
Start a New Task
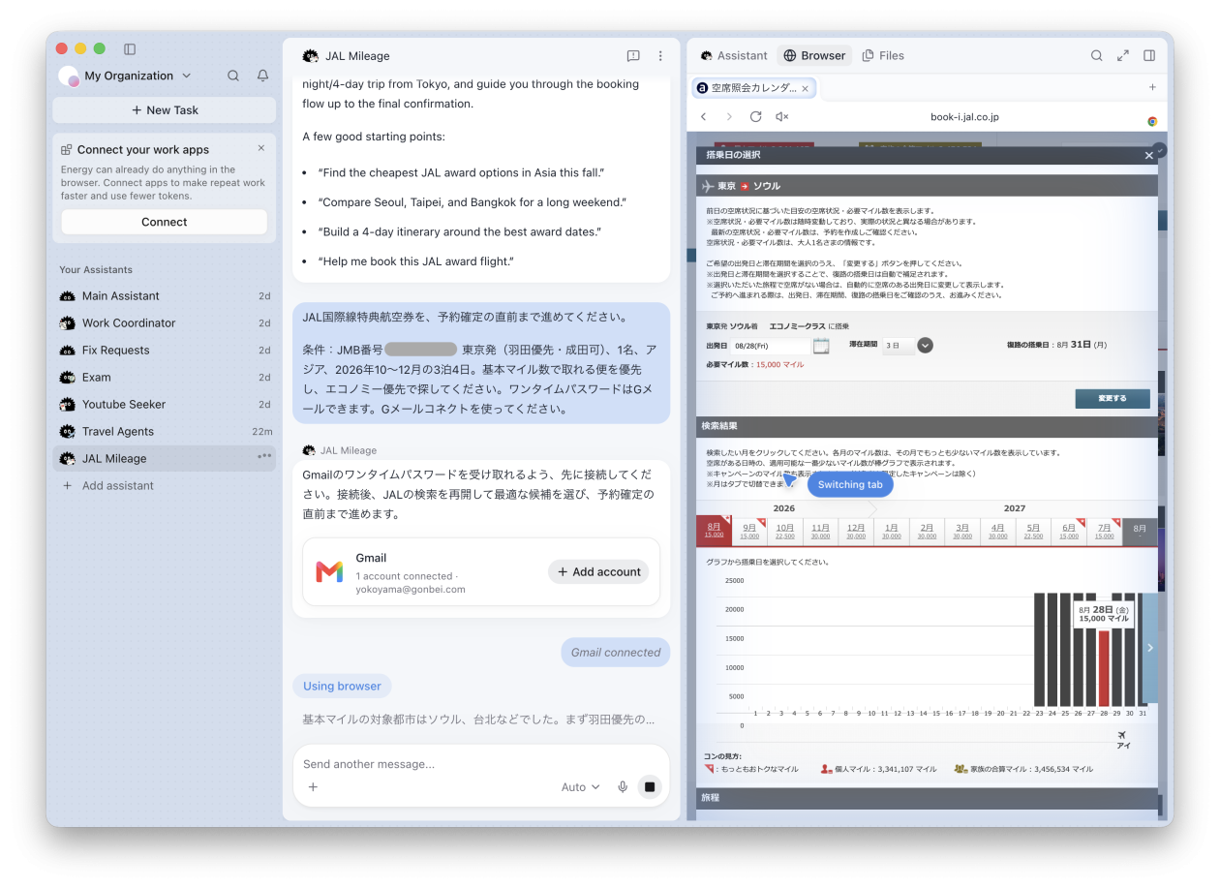(x=165, y=110)
